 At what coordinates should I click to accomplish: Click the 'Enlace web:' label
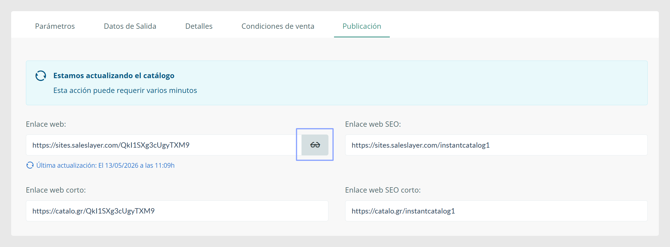pos(46,124)
